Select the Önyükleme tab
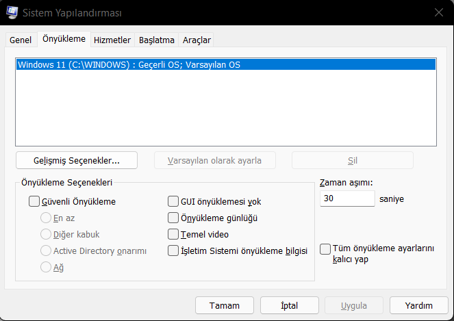 (64, 40)
